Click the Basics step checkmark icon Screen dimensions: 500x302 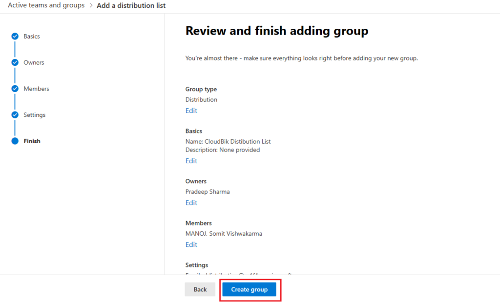[15, 36]
